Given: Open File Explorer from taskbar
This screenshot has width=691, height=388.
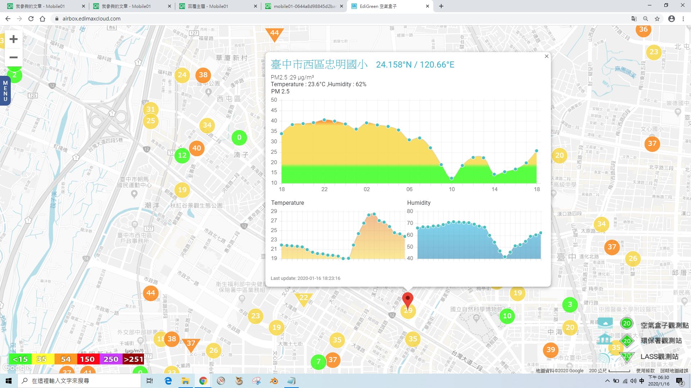Looking at the screenshot, I should [x=185, y=381].
